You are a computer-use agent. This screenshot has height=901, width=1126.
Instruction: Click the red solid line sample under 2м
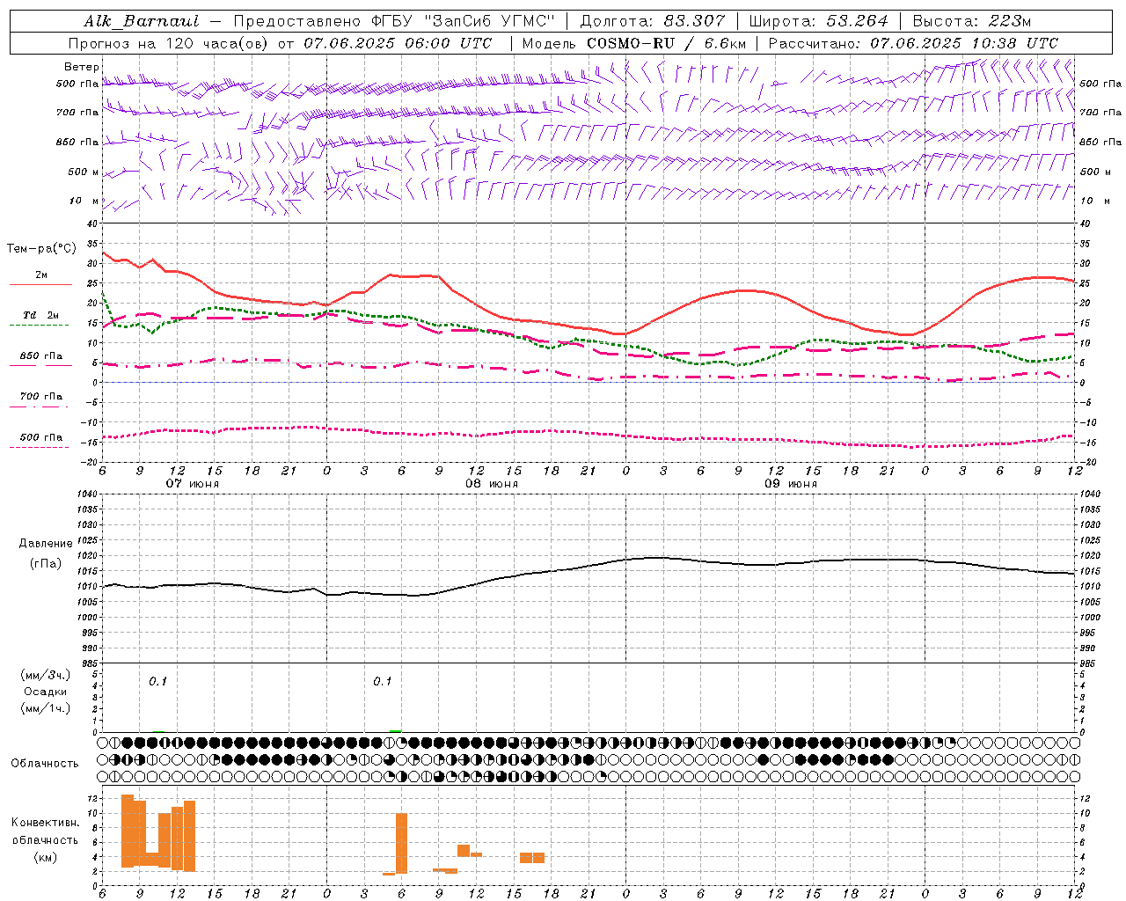coord(40,284)
